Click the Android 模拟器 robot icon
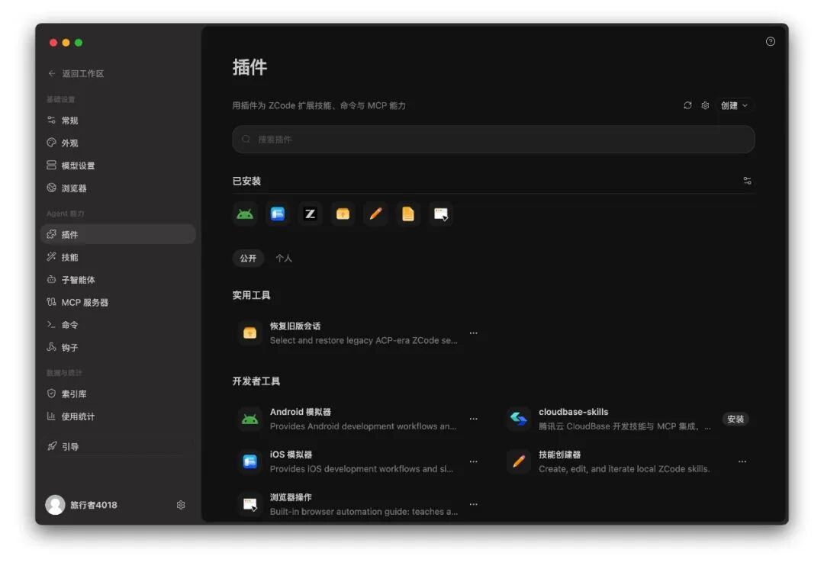Screen dimensions: 824x572 click(x=249, y=419)
